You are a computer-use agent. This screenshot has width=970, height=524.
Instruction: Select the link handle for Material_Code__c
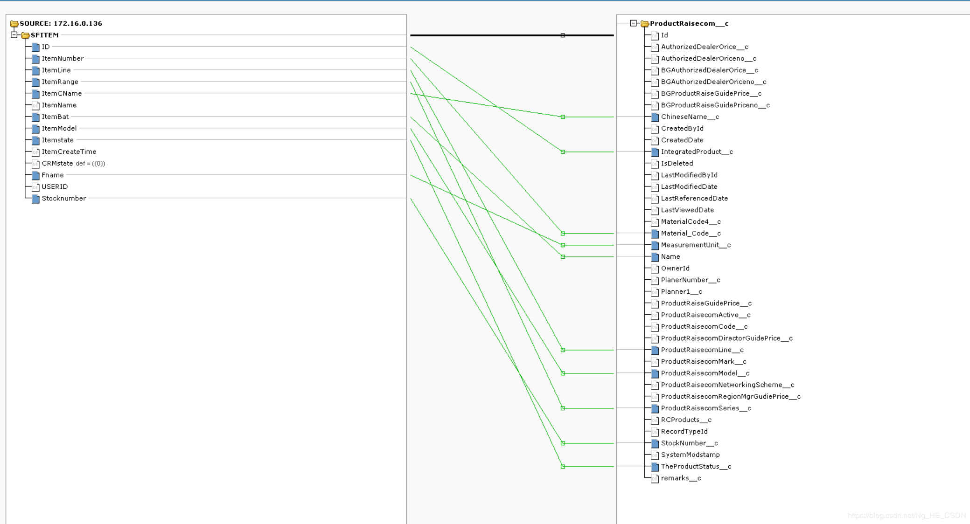click(x=563, y=234)
